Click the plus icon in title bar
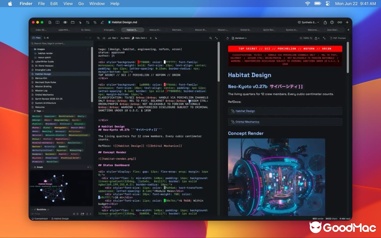Screen dimensions: 381x238 coord(347,22)
